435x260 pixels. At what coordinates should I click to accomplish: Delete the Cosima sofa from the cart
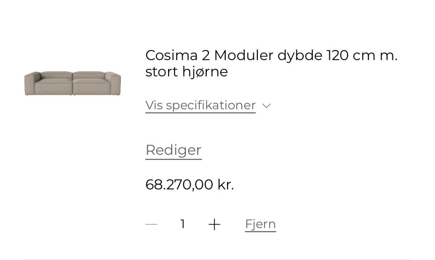click(x=261, y=224)
